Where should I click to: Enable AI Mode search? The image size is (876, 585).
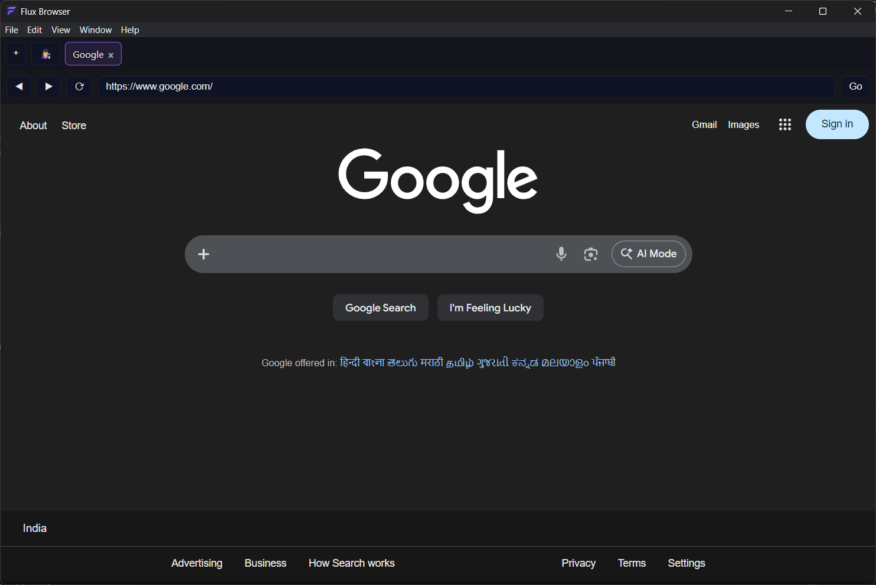tap(648, 254)
